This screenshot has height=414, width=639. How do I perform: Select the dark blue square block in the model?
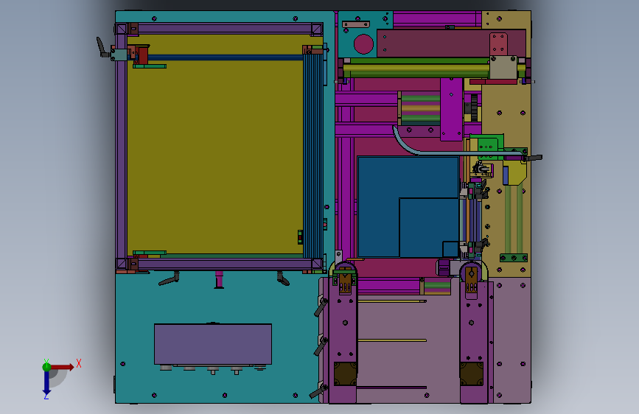pos(408,206)
